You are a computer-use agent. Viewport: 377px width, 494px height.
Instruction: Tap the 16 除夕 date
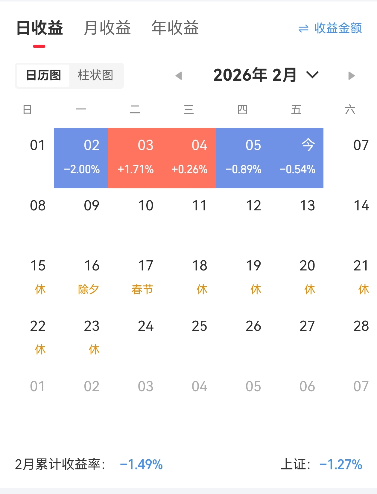[89, 277]
